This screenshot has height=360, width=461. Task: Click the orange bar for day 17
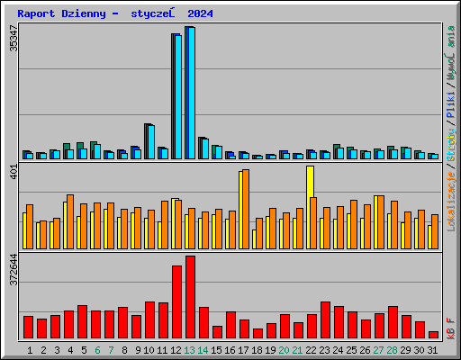pos(246,209)
